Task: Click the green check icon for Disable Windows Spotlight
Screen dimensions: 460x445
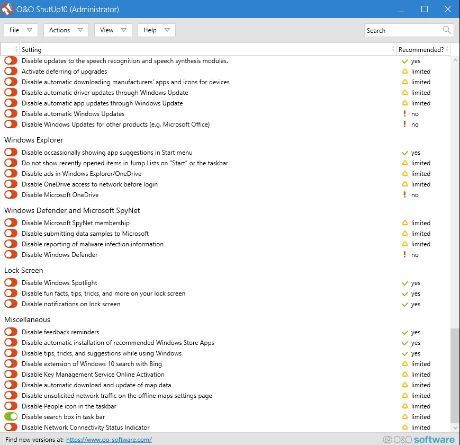Action: [405, 283]
